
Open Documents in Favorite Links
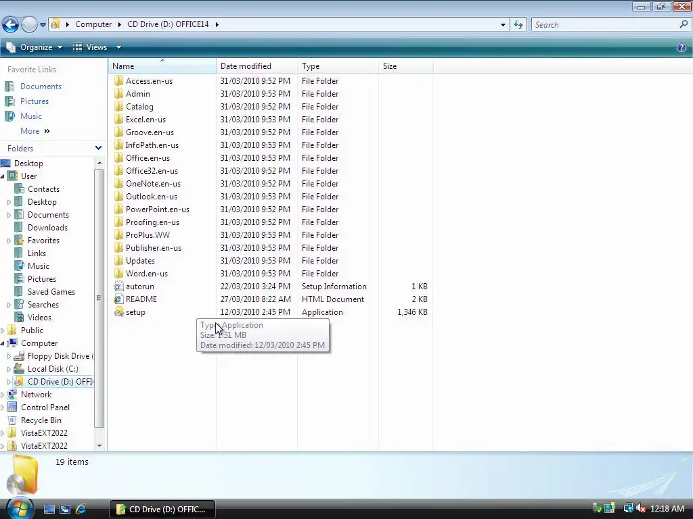(x=41, y=86)
